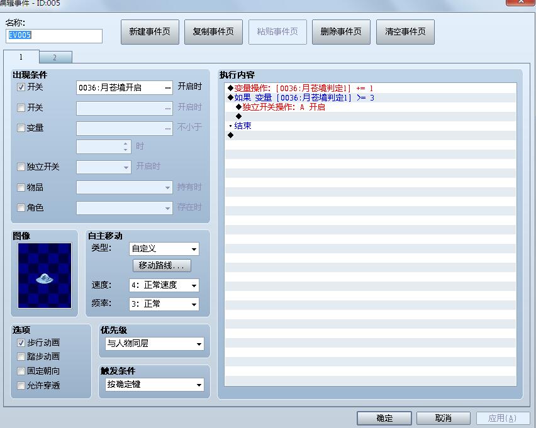Viewport: 536px width, 428px height.
Task: Enable the 角色 condition checkbox
Action: coord(21,207)
